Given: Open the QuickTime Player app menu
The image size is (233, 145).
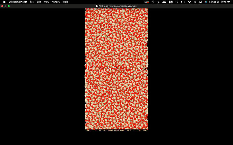Looking at the screenshot, I should 18,2.
